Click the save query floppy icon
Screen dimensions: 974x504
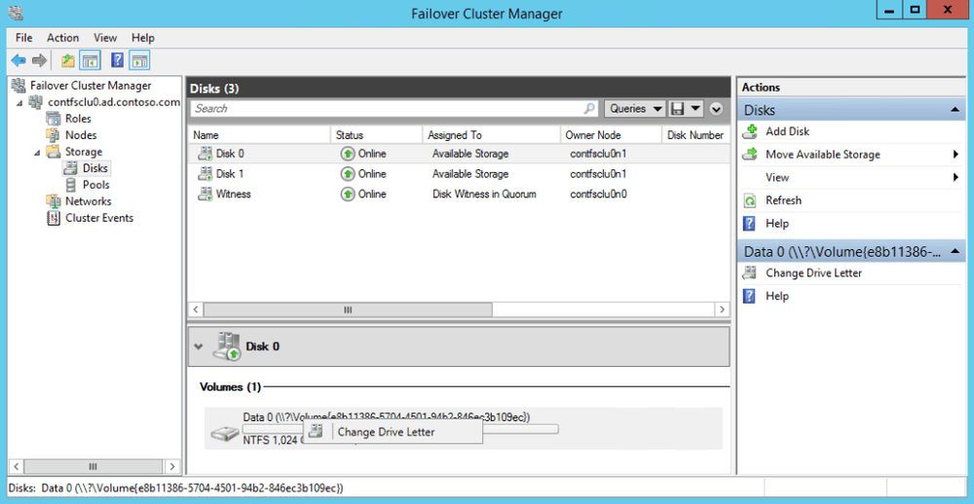[x=678, y=109]
